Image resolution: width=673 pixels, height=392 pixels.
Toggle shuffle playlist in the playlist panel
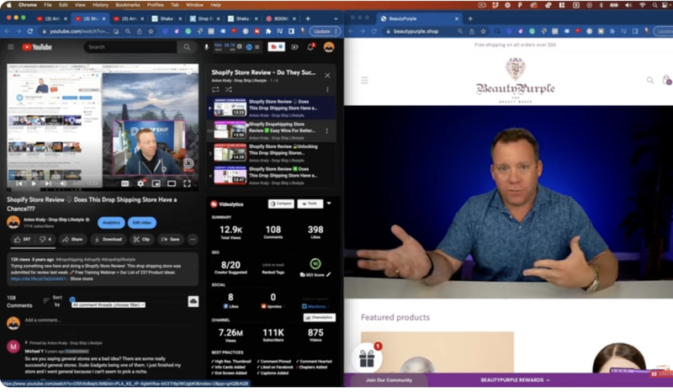point(228,89)
